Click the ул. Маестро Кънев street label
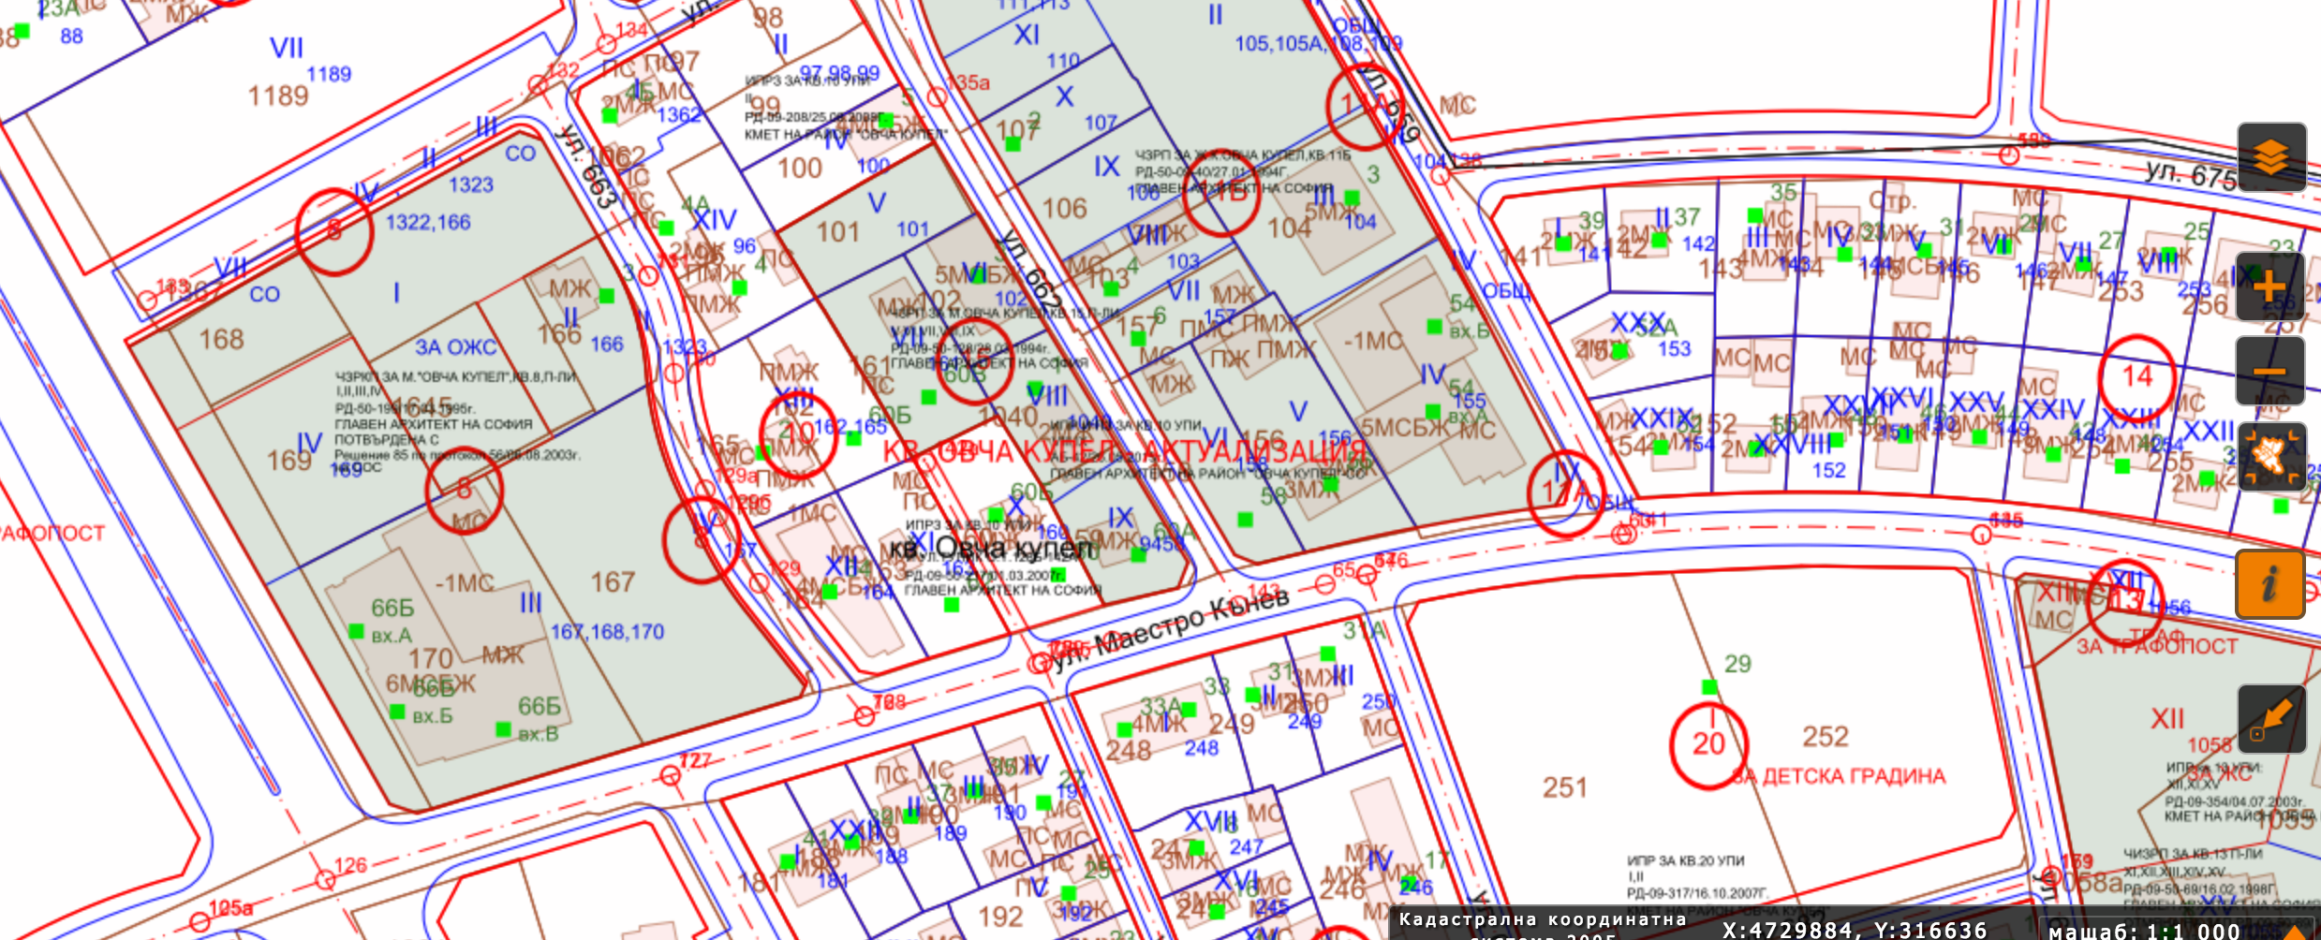Screen dimensions: 2321x940 pyautogui.click(x=1171, y=631)
